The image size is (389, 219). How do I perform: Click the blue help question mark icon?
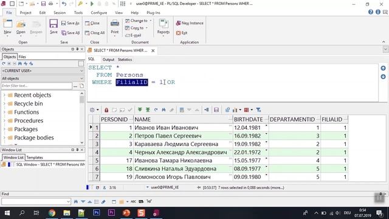371,12
